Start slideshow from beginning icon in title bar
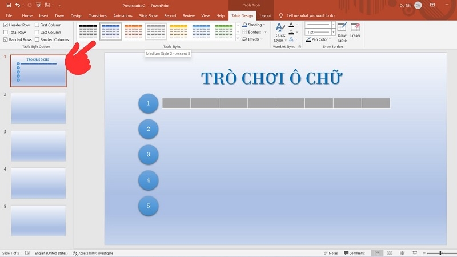457x257 pixels. [38, 5]
